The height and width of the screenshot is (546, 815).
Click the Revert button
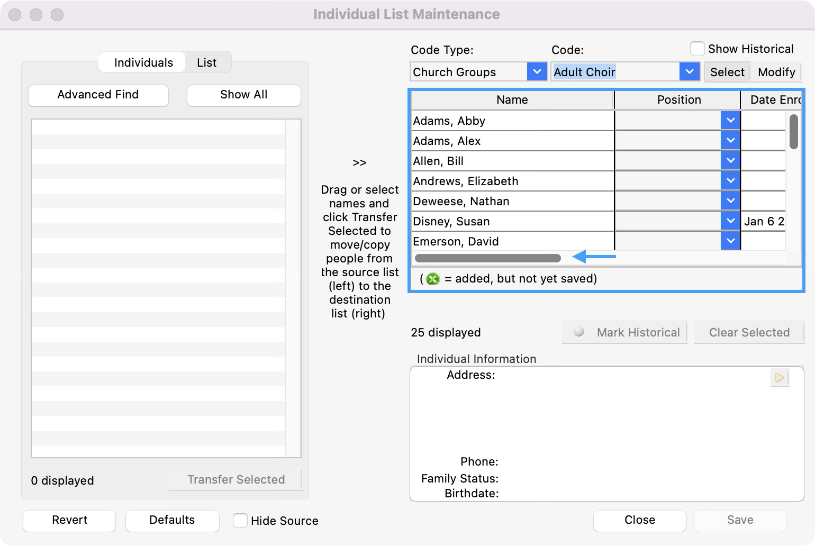tap(69, 521)
